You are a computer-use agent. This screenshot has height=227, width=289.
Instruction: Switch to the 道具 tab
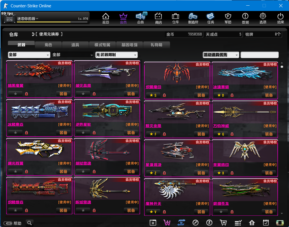(75, 45)
